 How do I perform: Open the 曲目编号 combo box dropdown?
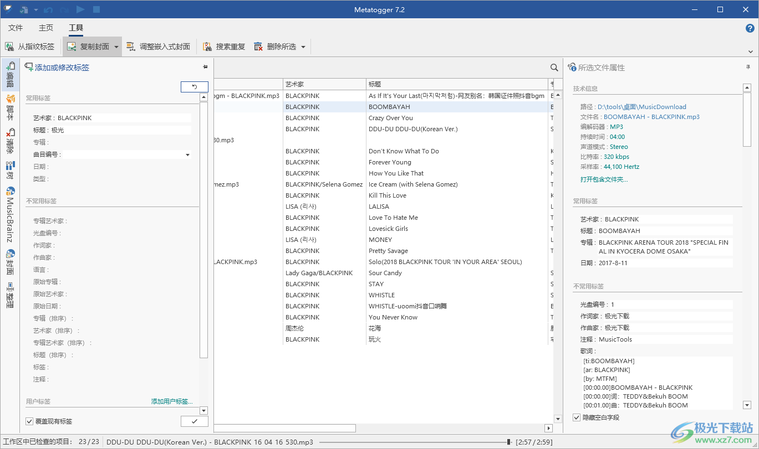(x=187, y=155)
